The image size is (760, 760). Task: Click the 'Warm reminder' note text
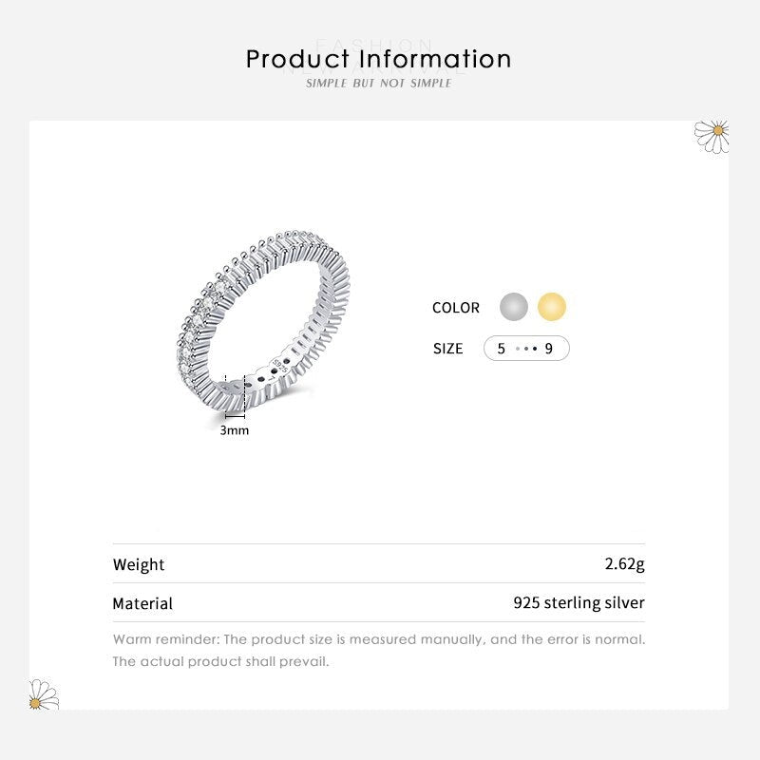pyautogui.click(x=379, y=639)
